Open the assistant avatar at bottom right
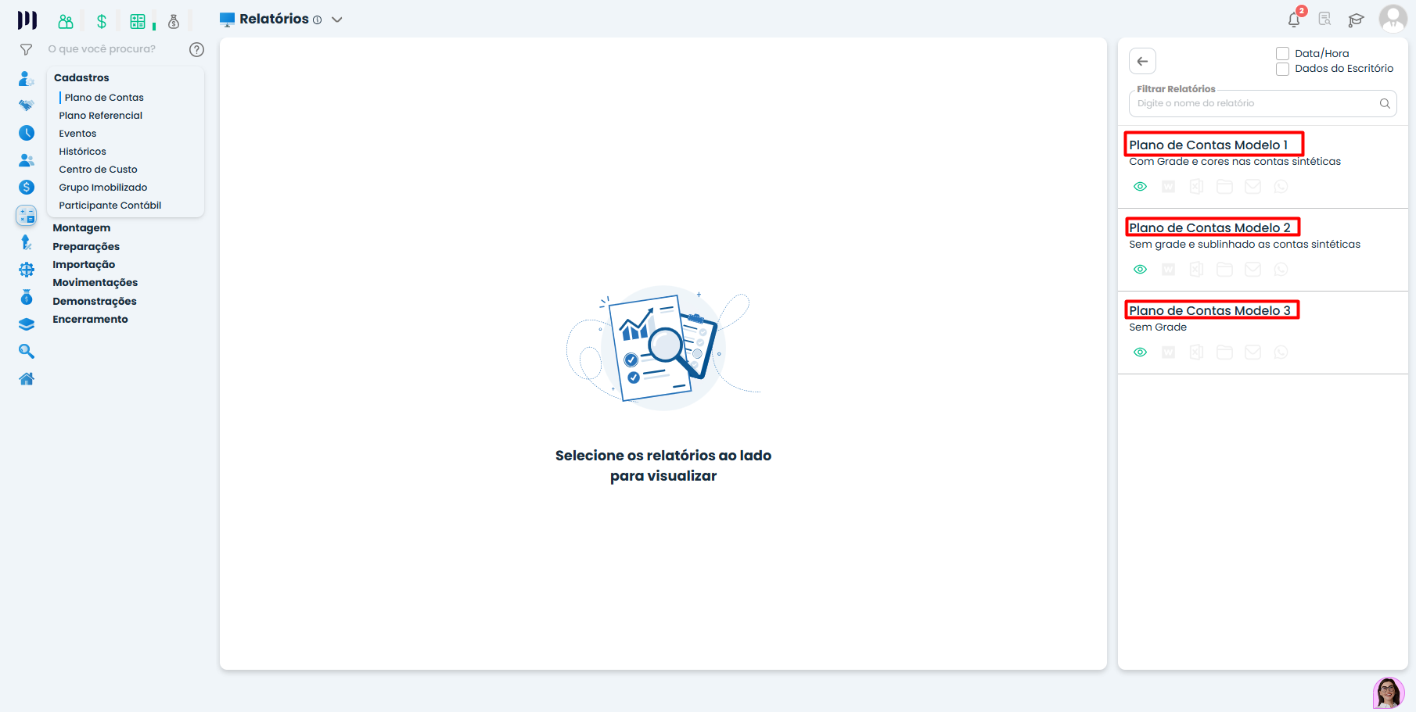 (1389, 692)
